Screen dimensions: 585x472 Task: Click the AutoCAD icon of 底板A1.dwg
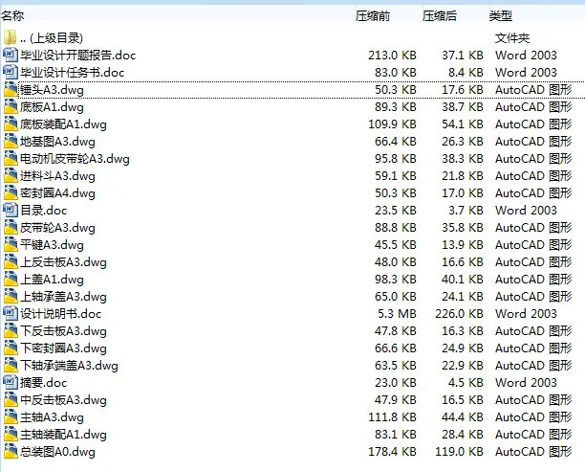[x=11, y=107]
